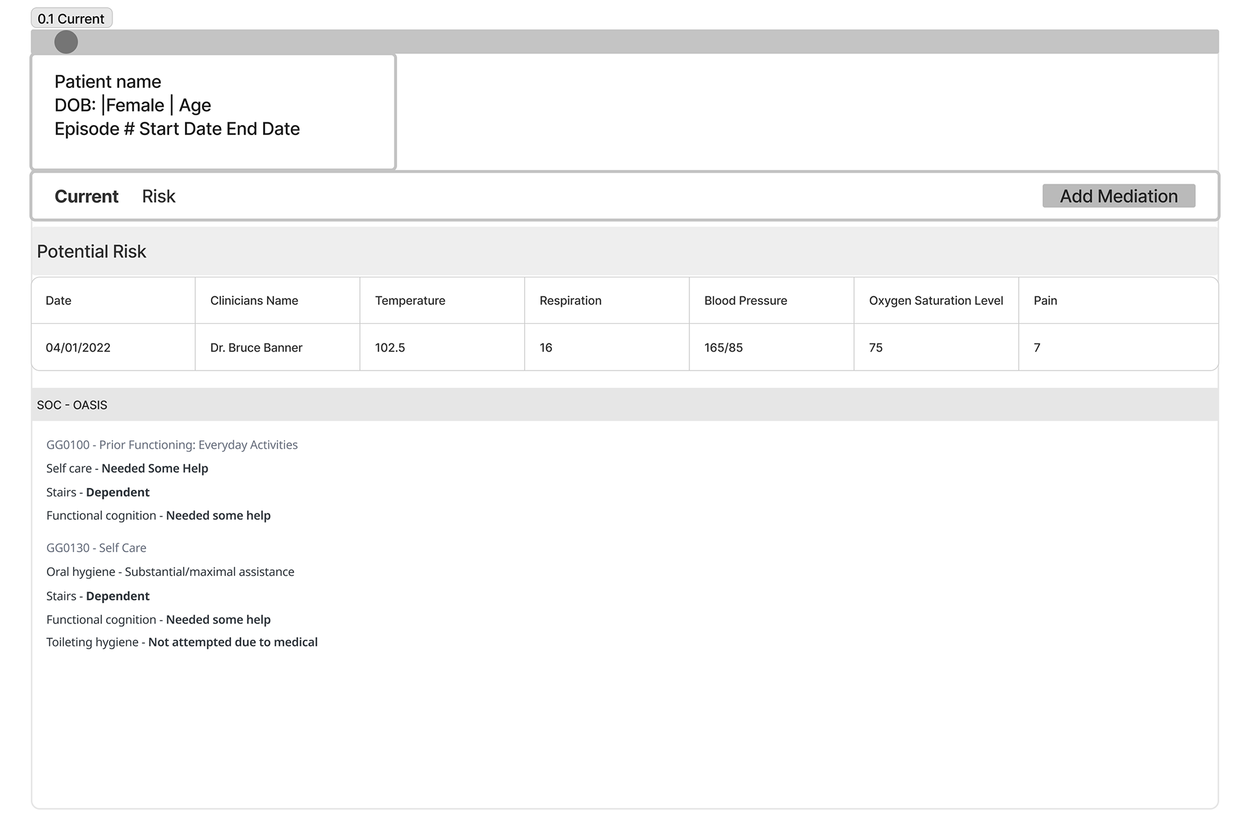Select the 165/85 blood pressure value
Image resolution: width=1250 pixels, height=839 pixels.
[x=723, y=347]
